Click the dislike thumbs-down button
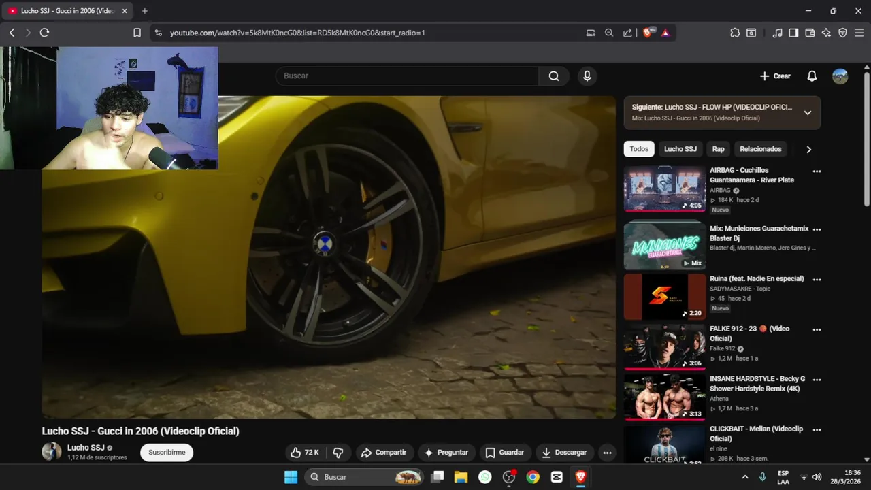 click(x=338, y=453)
